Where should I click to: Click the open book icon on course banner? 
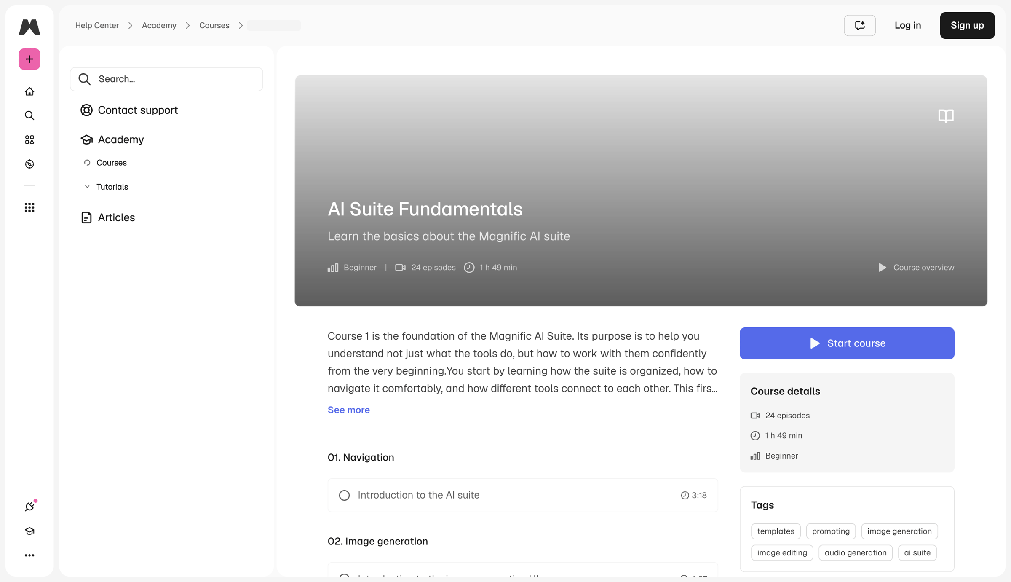point(946,115)
